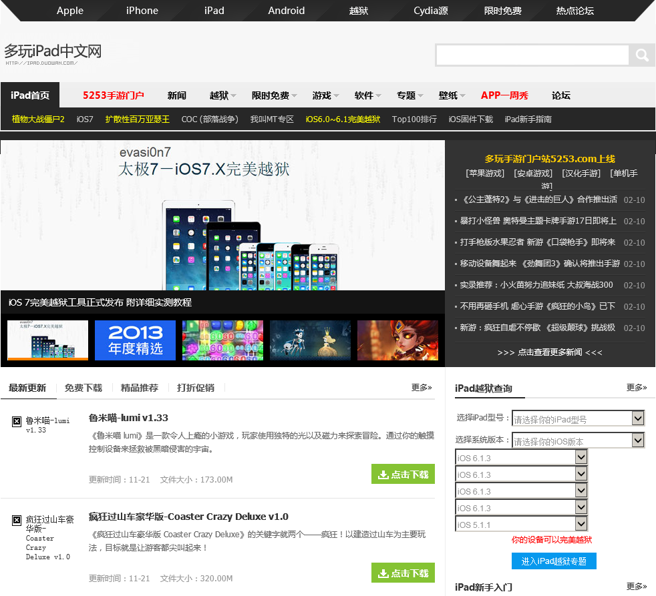Open the 新闻 main menu item
The height and width of the screenshot is (596, 656).
pyautogui.click(x=176, y=95)
